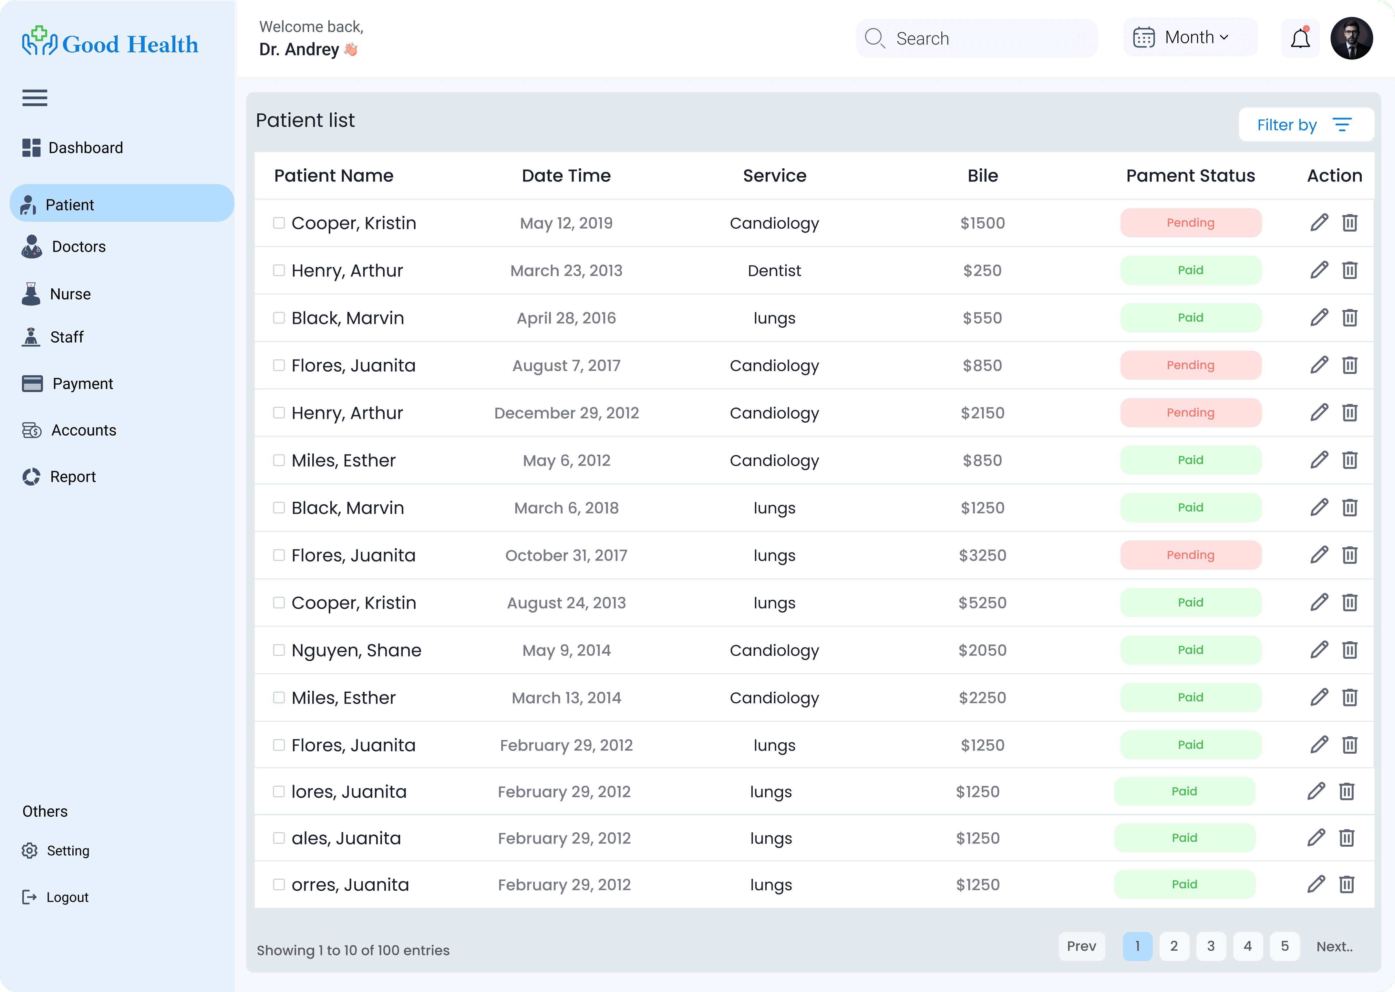
Task: Open the Filter by dropdown
Action: (x=1306, y=125)
